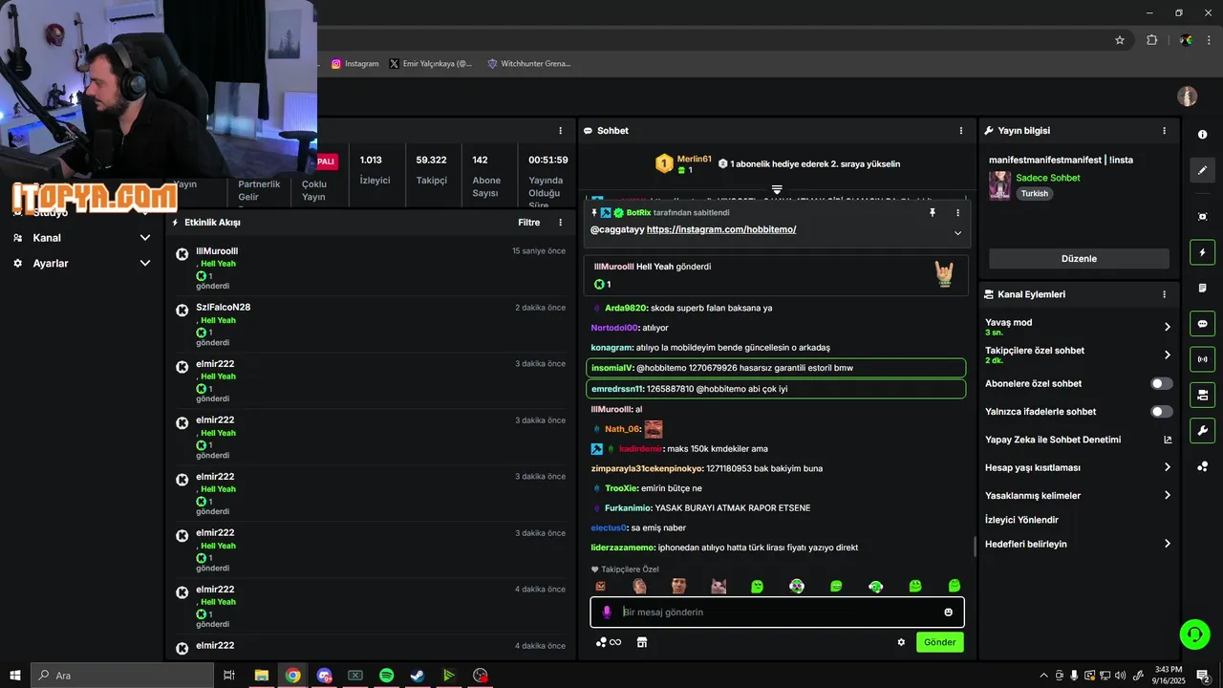Open Kanal Eylemleri panel three-dot menu

[1164, 294]
